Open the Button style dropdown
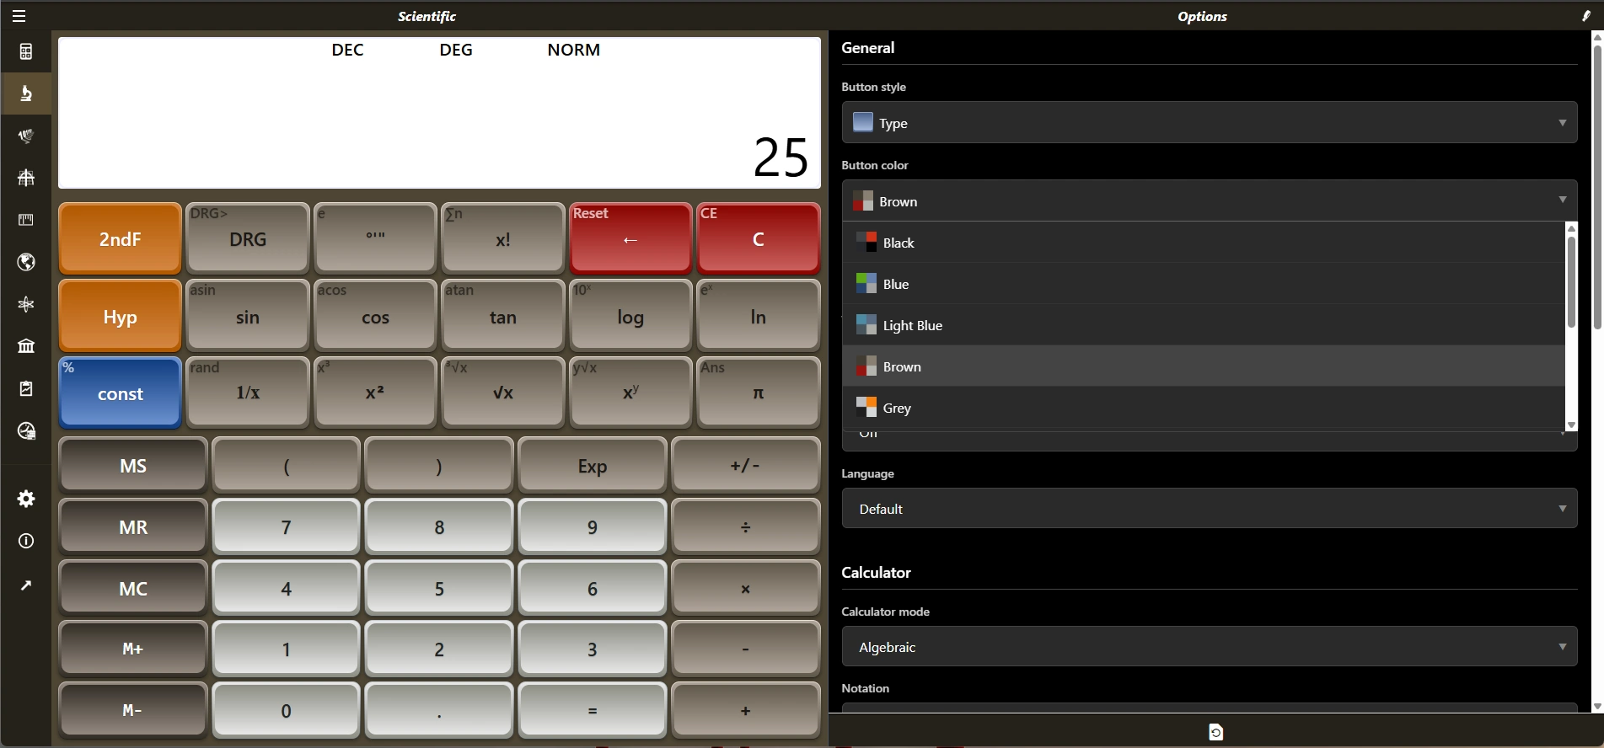 click(1209, 122)
